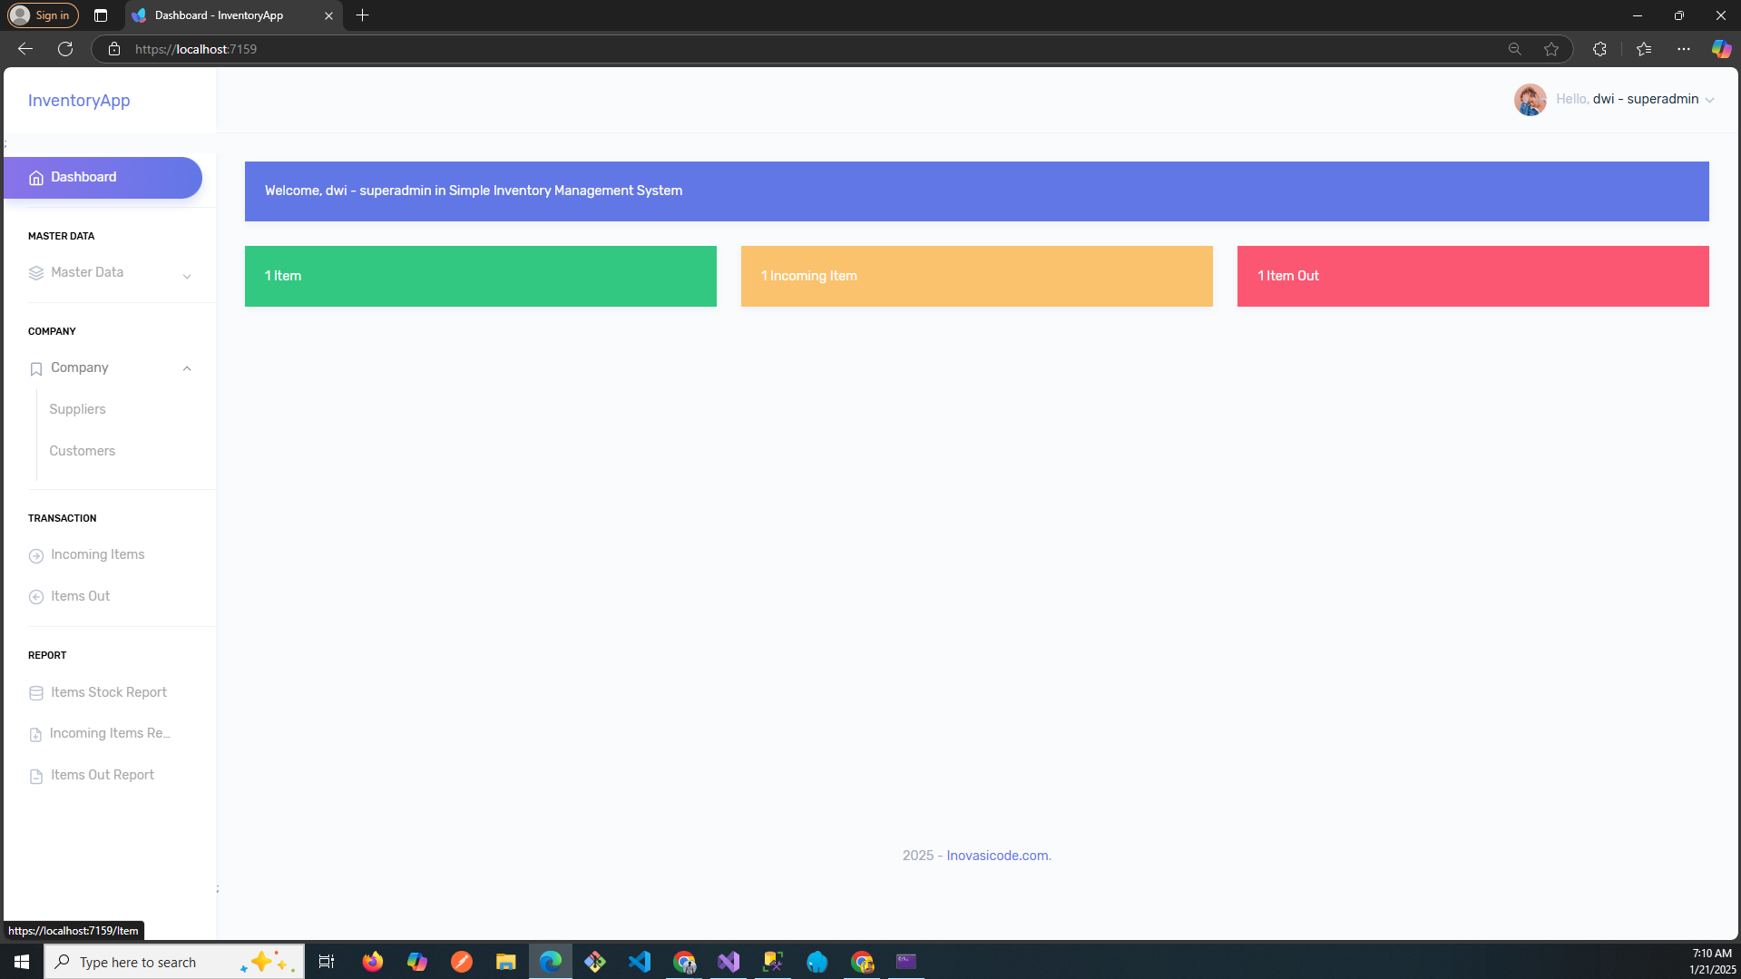Click the Master Data layers icon
1741x979 pixels.
[x=36, y=273]
